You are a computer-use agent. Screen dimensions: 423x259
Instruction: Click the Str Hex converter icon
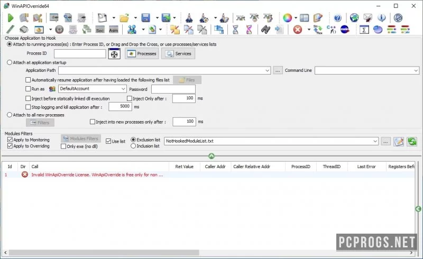pos(318,30)
